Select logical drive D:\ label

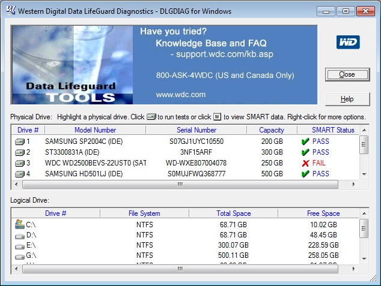point(31,235)
